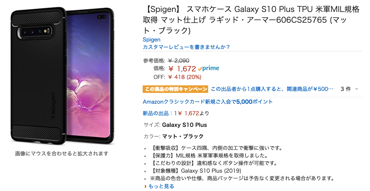The height and width of the screenshot is (191, 370).
Task: Click the この商品の特別キャンペーン orange badge
Action: [x=175, y=89]
